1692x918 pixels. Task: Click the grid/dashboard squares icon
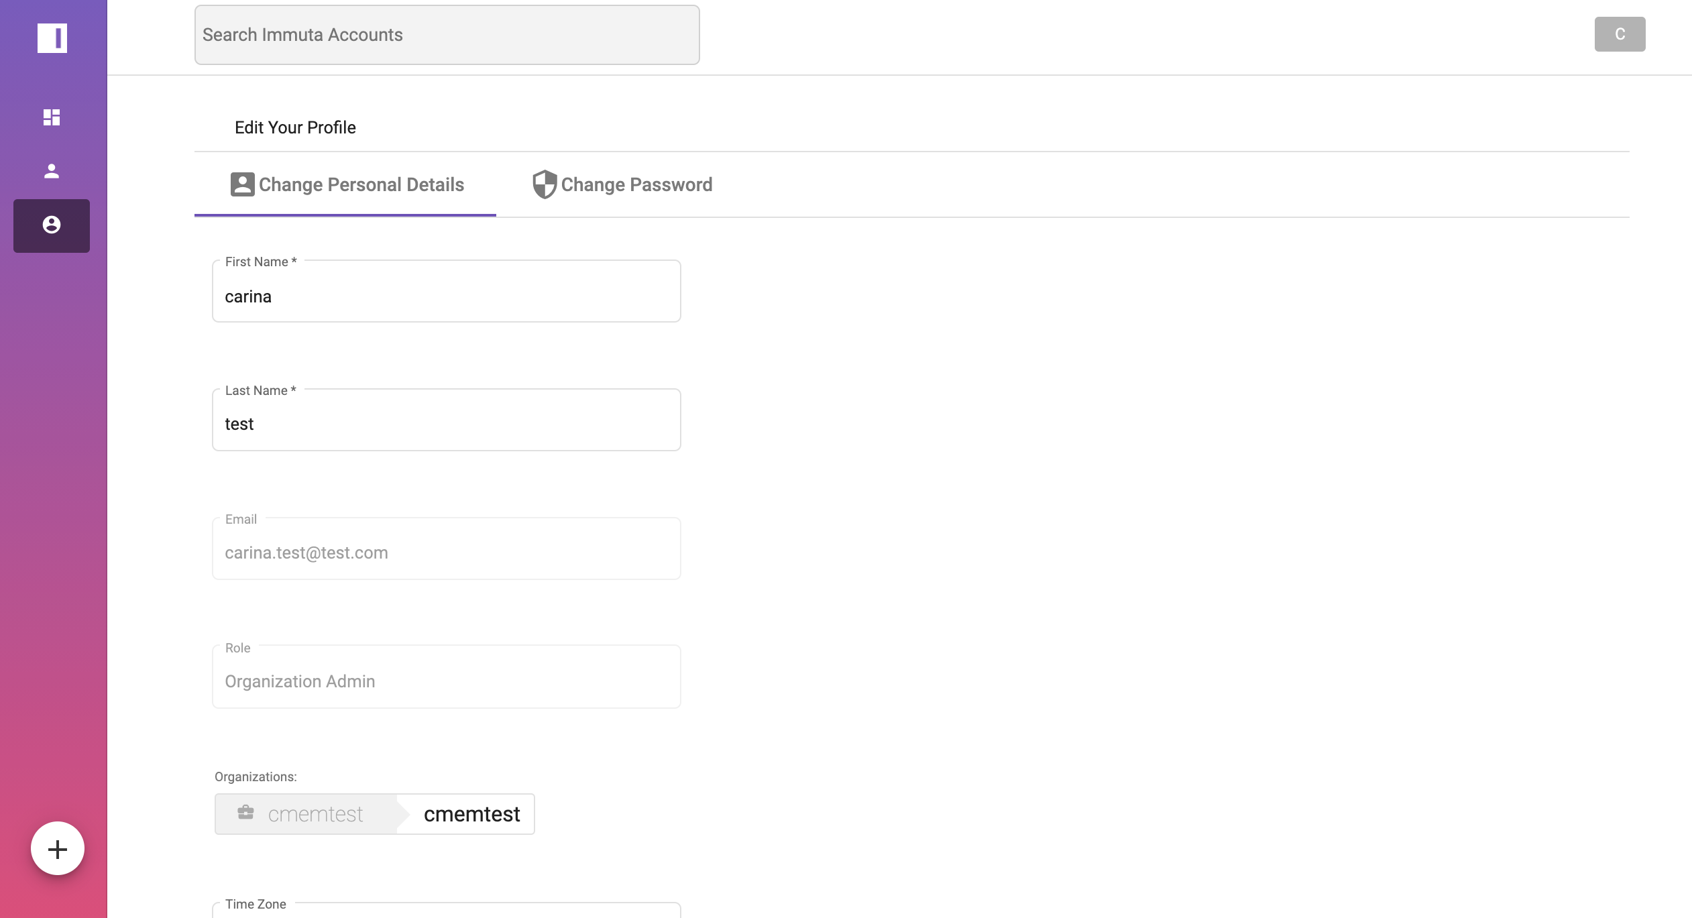[x=52, y=117]
